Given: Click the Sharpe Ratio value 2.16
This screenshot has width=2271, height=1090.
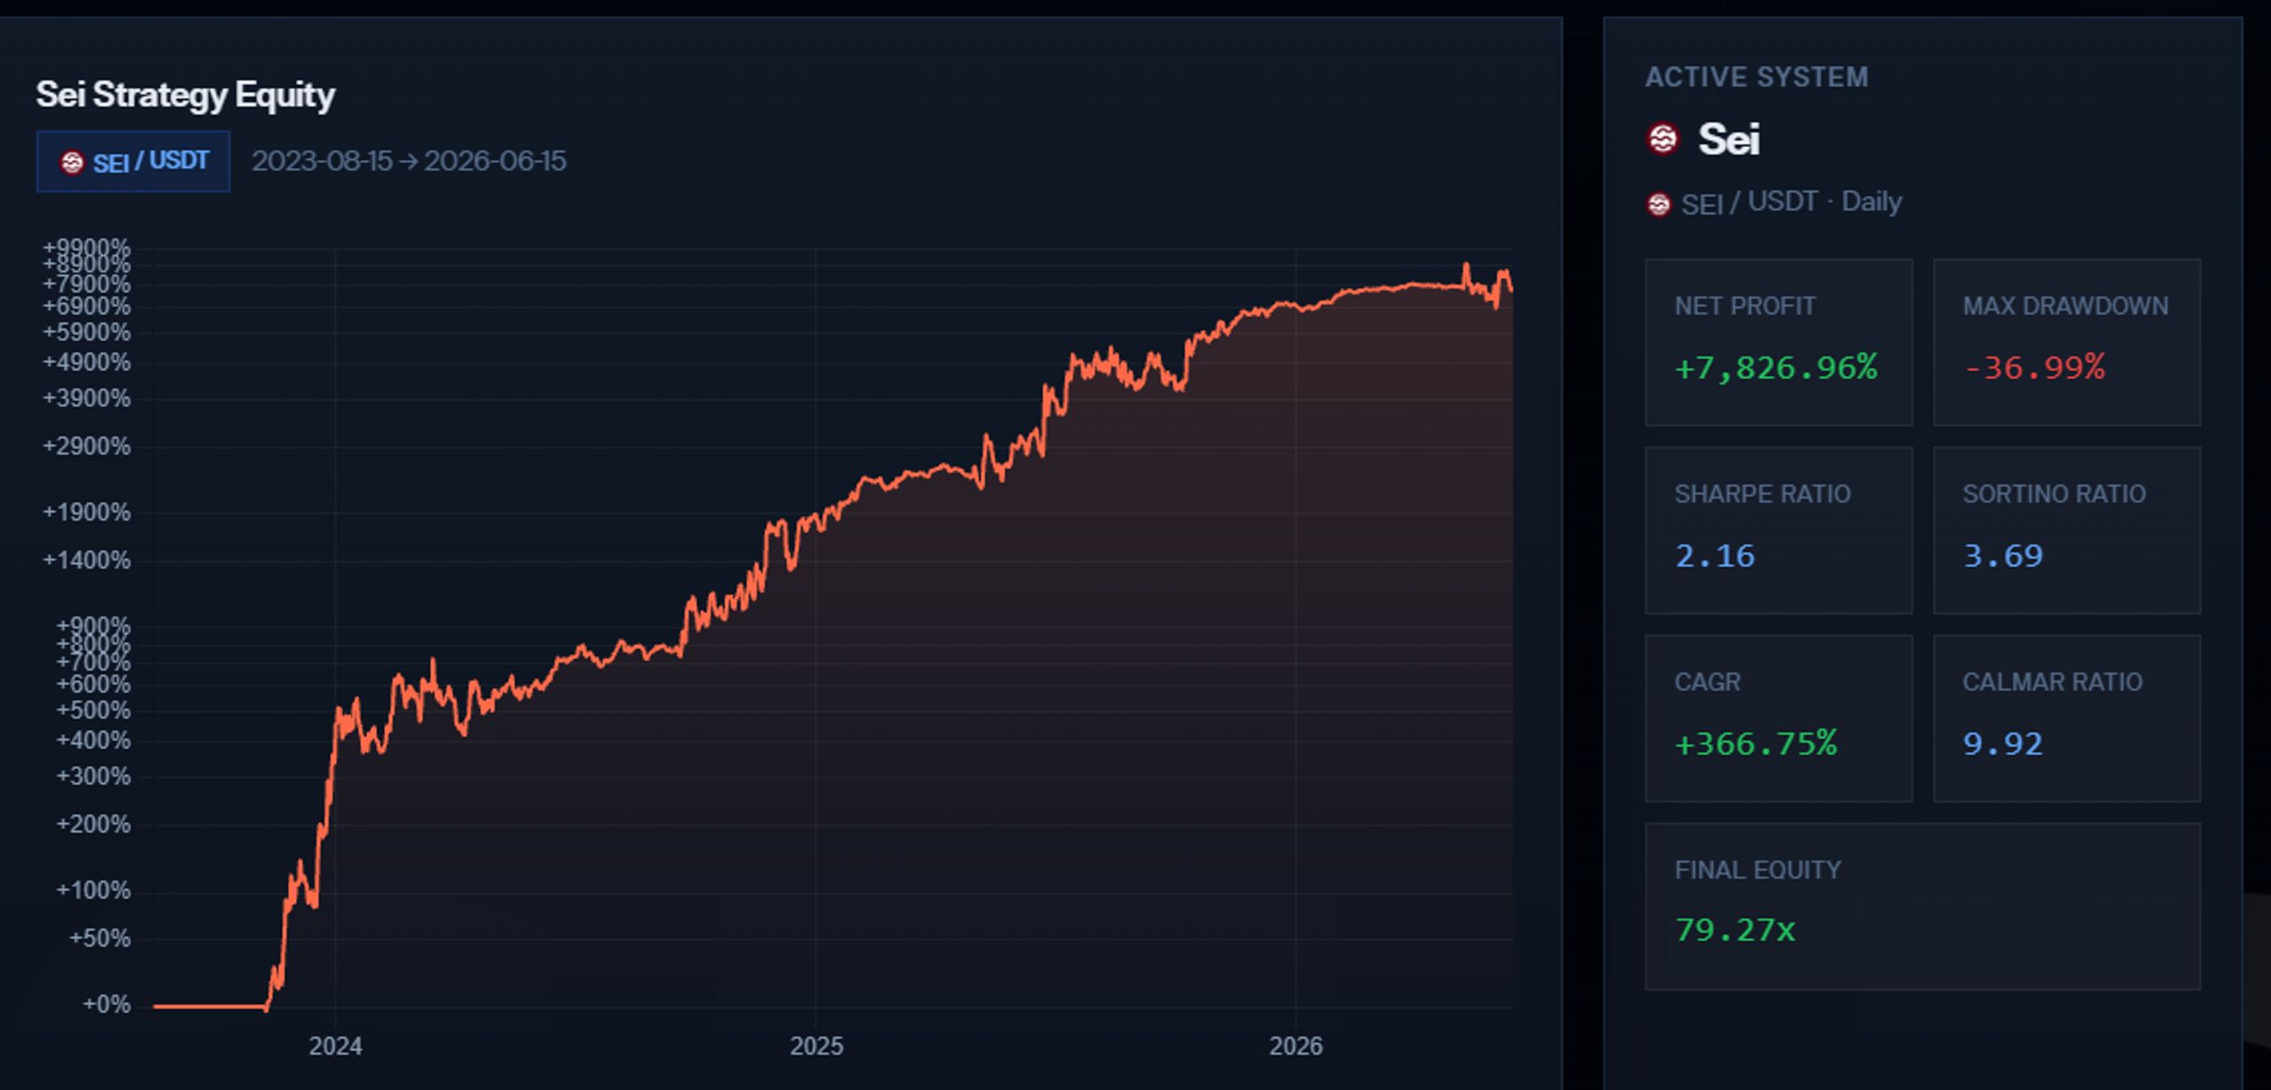Looking at the screenshot, I should coord(1715,556).
